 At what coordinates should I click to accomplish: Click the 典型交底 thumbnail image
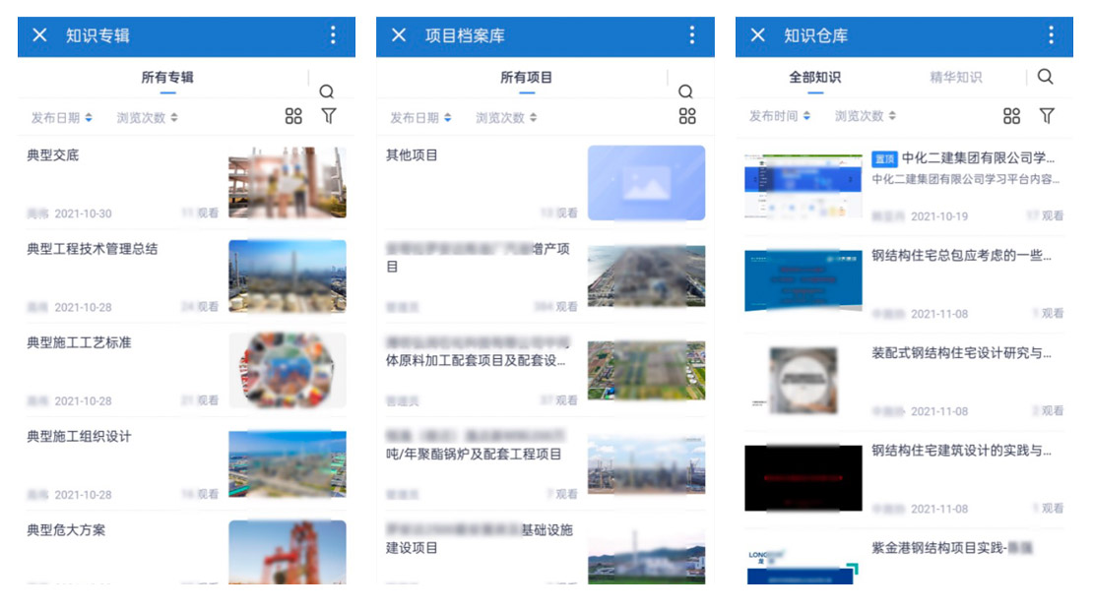point(287,182)
